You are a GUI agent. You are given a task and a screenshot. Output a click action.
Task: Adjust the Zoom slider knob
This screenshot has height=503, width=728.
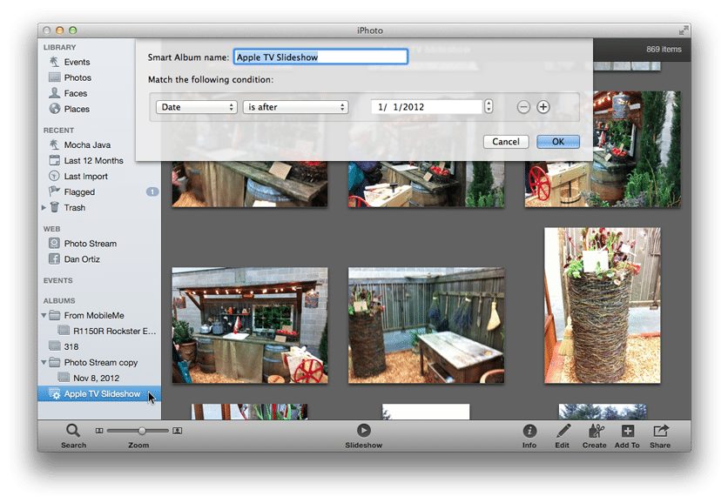coord(142,431)
